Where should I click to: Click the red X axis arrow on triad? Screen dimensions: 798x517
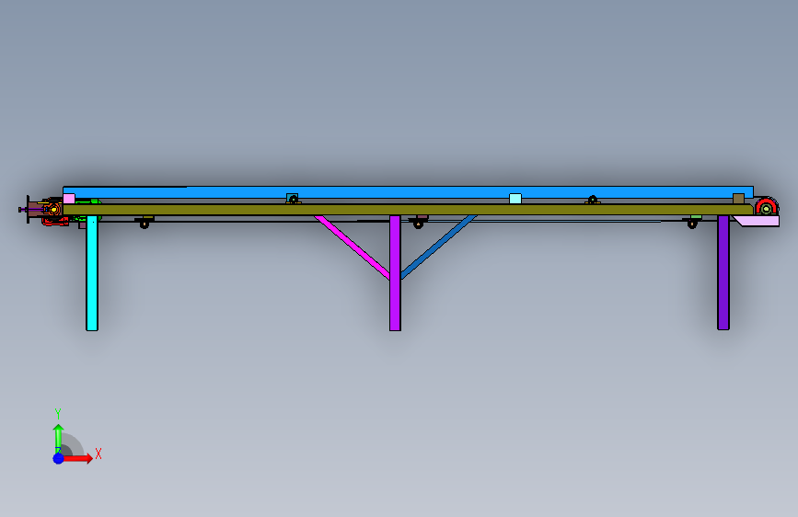[x=77, y=458]
